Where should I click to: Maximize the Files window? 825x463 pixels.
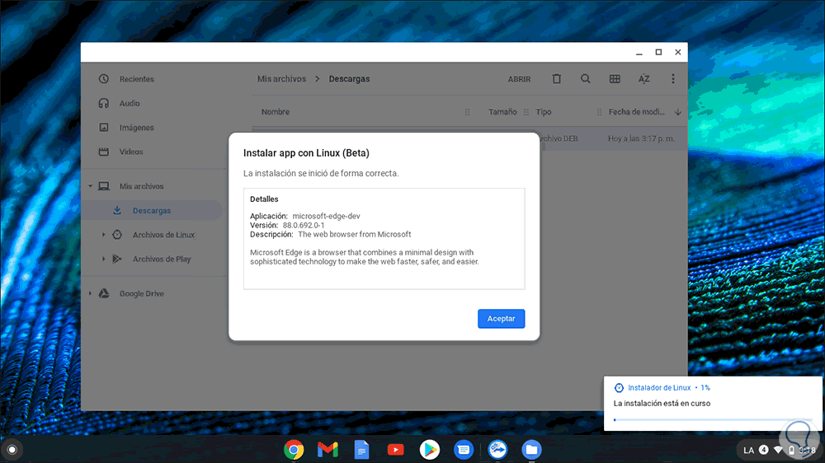(658, 52)
